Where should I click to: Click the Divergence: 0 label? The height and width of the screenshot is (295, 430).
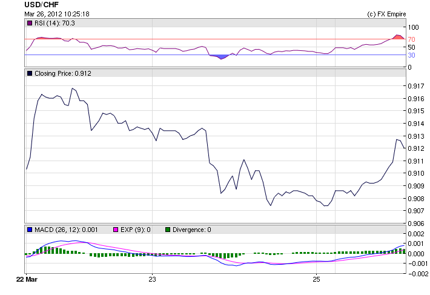(192, 230)
